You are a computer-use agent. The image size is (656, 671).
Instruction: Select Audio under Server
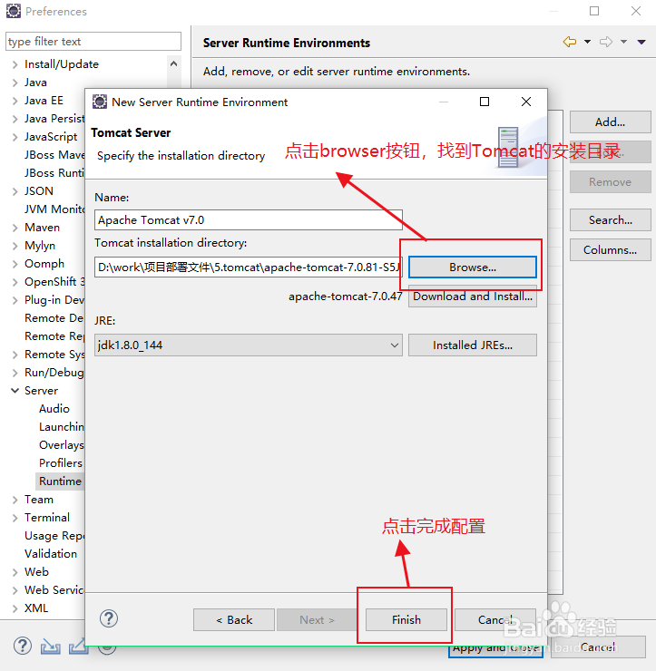tap(54, 409)
